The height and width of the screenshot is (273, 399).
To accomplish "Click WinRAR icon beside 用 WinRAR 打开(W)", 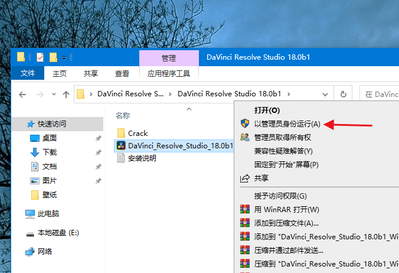I will (245, 209).
